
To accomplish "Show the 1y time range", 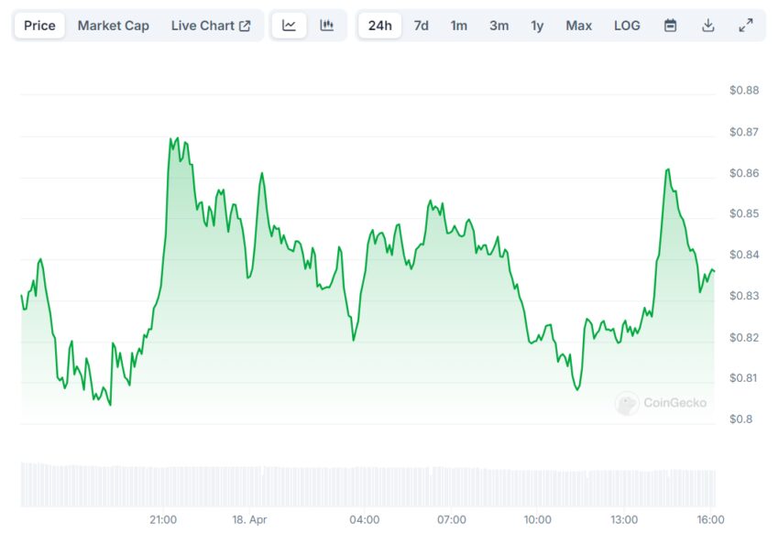I will 537,26.
